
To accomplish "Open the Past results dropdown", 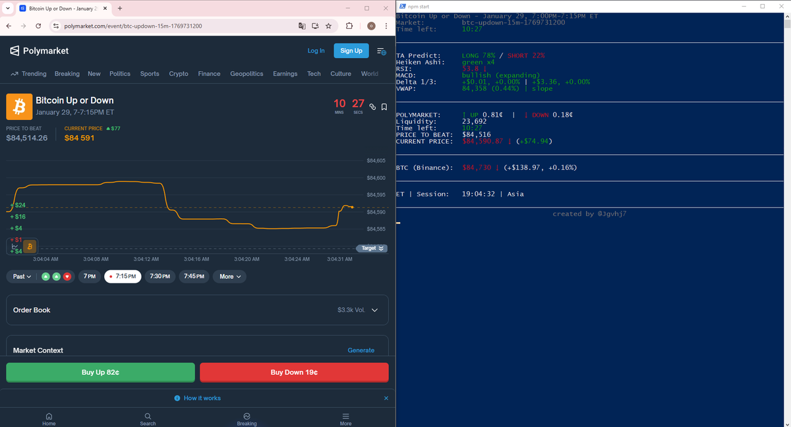I will coord(22,276).
